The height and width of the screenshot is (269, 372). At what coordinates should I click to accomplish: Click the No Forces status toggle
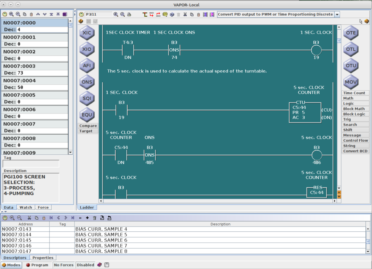tap(64, 265)
